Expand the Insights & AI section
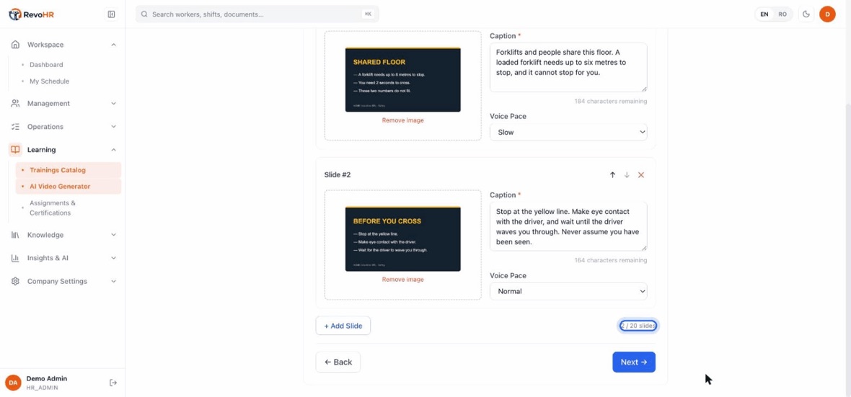The image size is (851, 397). [x=64, y=258]
